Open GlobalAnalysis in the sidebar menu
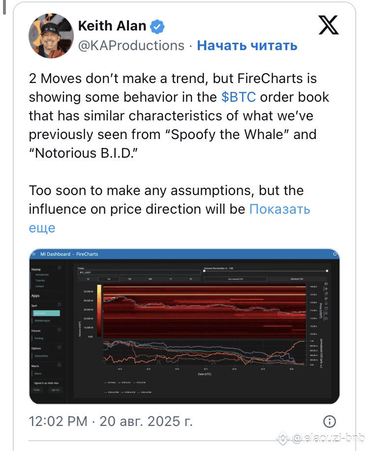The height and width of the screenshot is (451, 369). (x=42, y=320)
